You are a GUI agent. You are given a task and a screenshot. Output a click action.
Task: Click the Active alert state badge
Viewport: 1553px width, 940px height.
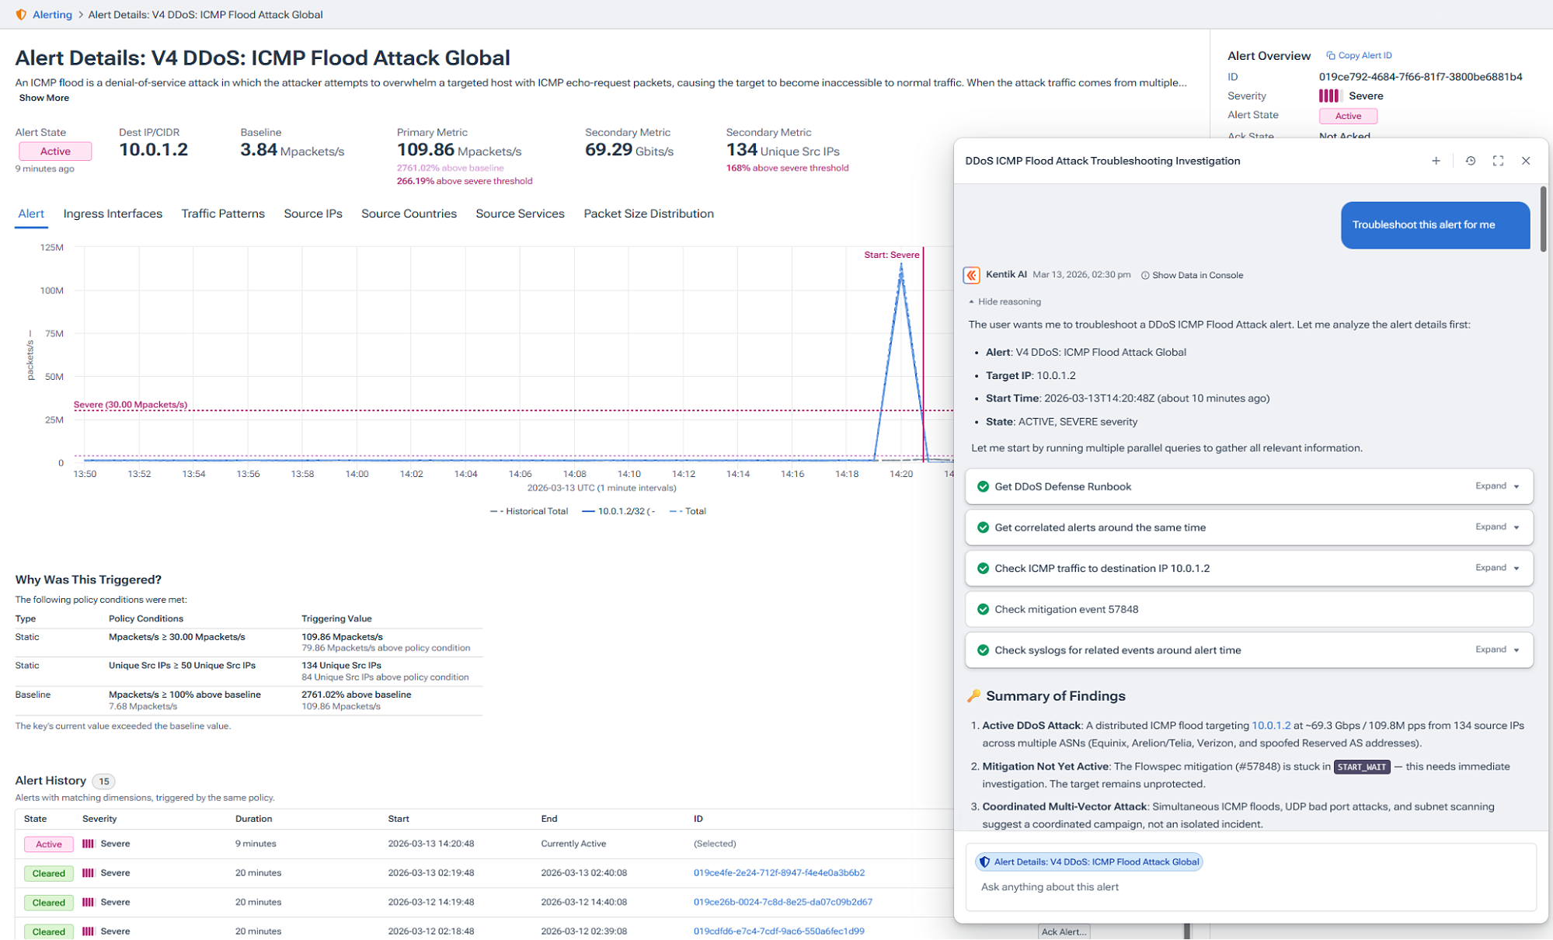click(x=54, y=151)
